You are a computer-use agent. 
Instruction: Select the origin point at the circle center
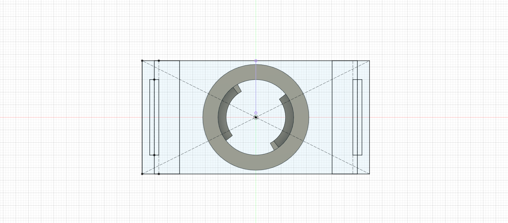tap(256, 117)
